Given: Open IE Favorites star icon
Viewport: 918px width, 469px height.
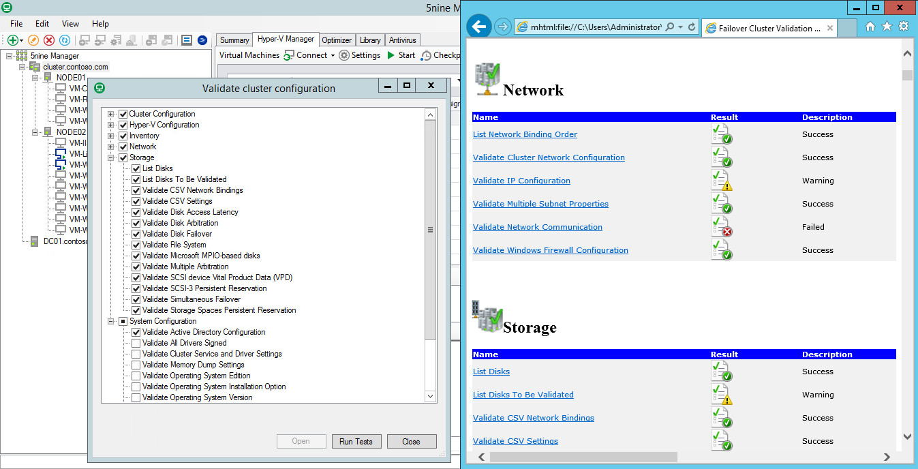Looking at the screenshot, I should pos(887,27).
